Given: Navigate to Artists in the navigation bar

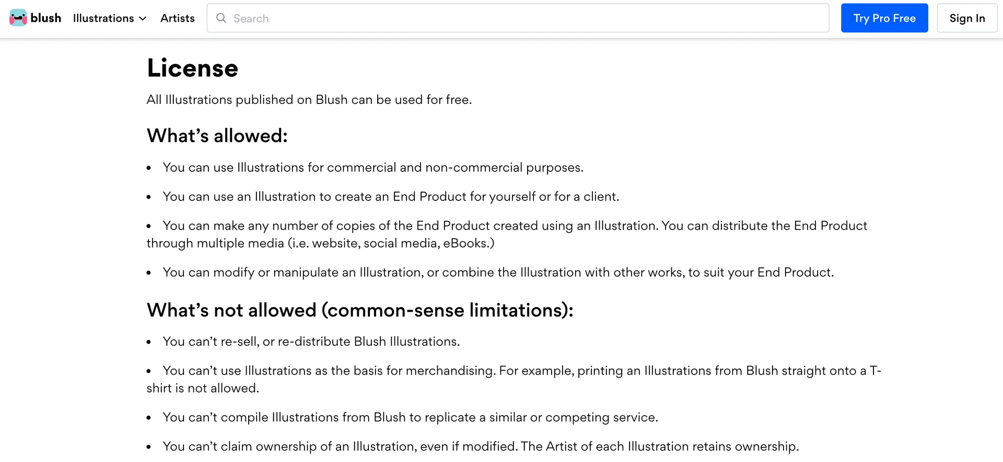Looking at the screenshot, I should pyautogui.click(x=177, y=18).
